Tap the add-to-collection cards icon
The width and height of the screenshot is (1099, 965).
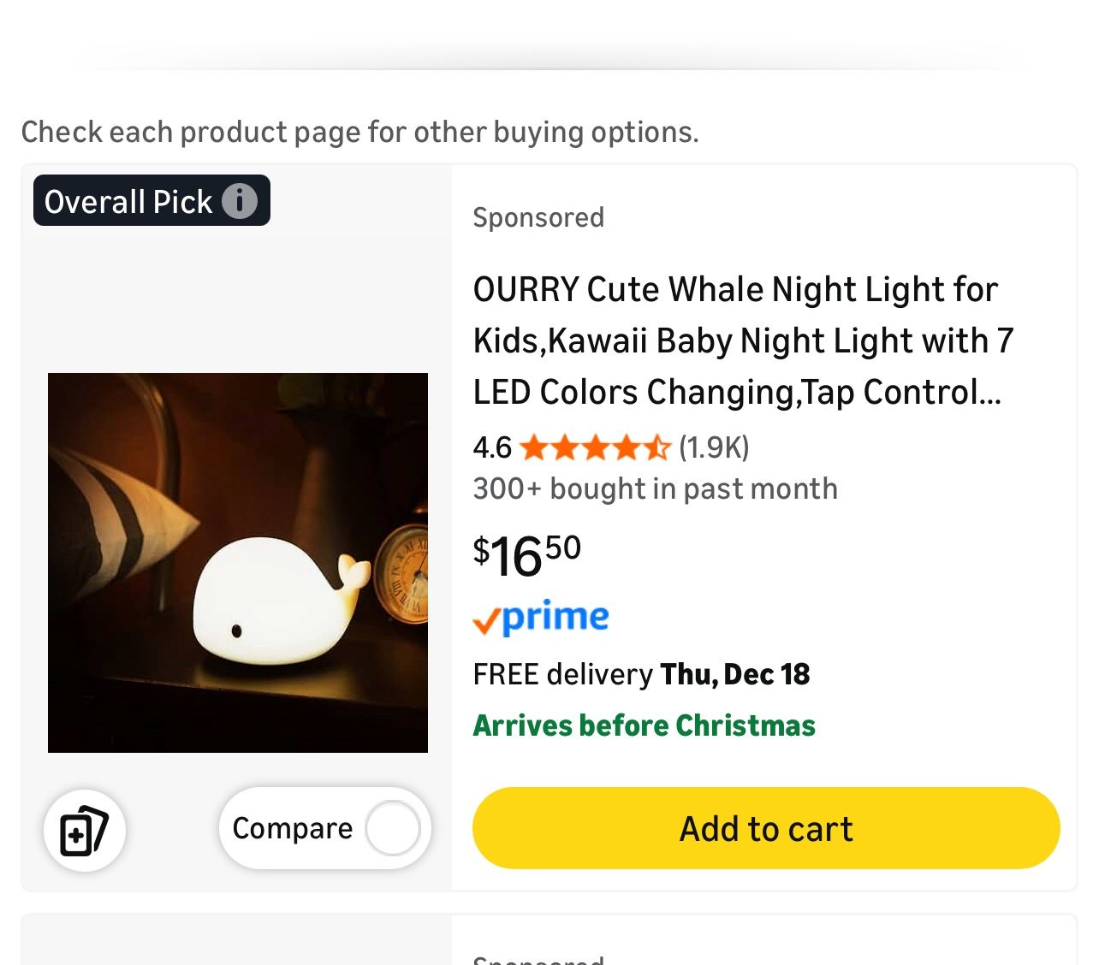(85, 830)
